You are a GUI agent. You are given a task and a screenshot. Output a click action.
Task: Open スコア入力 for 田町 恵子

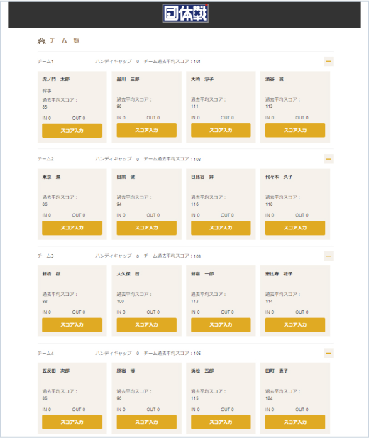(295, 422)
